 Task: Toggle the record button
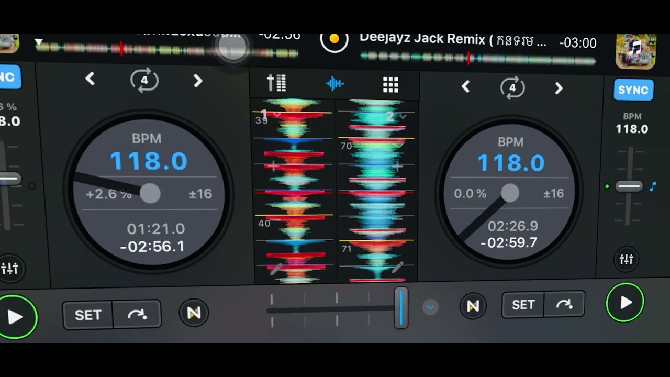(334, 39)
